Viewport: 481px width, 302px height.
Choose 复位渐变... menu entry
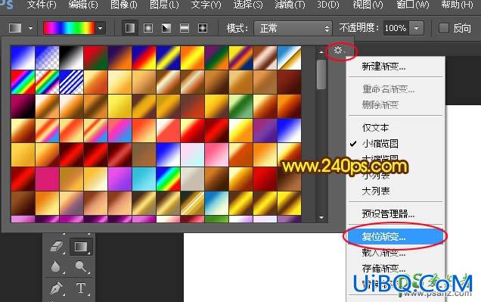(396, 236)
